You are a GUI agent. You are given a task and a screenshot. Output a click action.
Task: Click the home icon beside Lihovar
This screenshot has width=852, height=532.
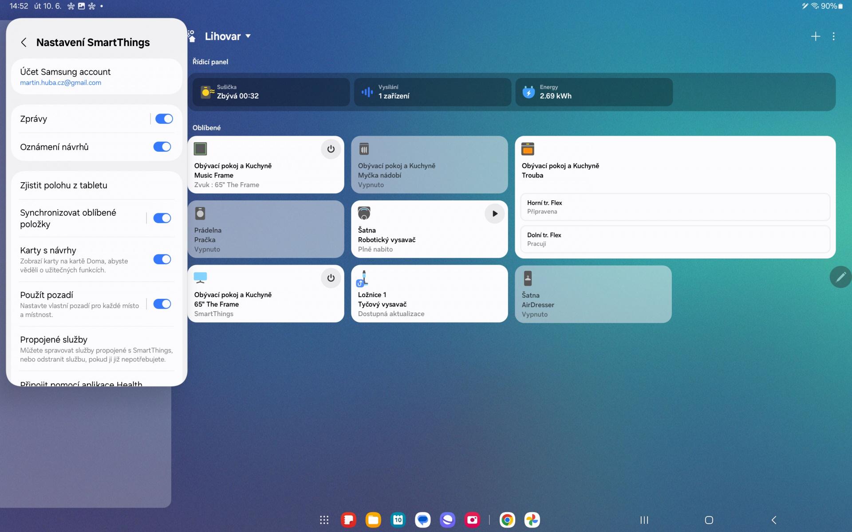pos(192,36)
